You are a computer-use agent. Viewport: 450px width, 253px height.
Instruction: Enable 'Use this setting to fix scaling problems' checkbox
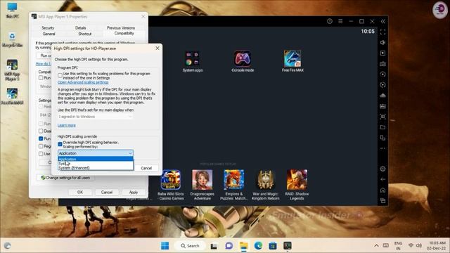60,75
